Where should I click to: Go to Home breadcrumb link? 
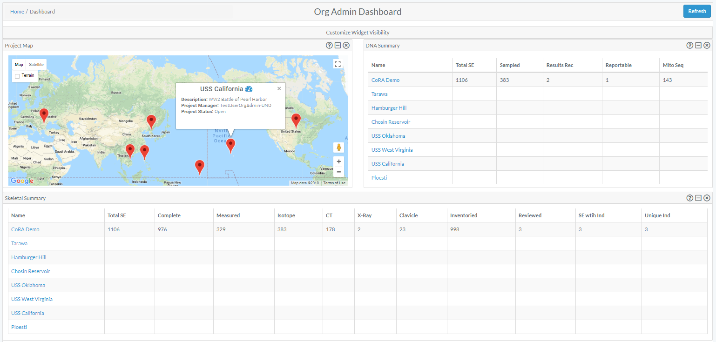[x=17, y=12]
